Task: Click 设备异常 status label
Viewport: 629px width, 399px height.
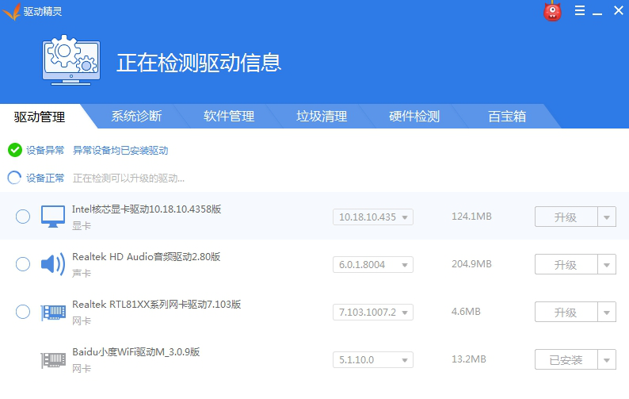Action: pos(45,150)
